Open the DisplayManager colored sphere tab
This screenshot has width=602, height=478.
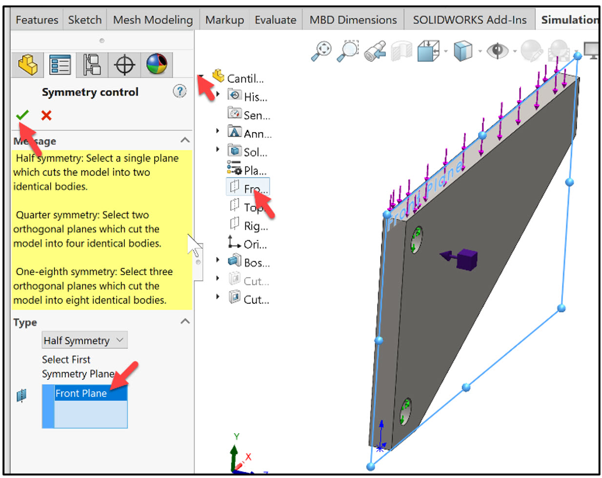click(156, 64)
